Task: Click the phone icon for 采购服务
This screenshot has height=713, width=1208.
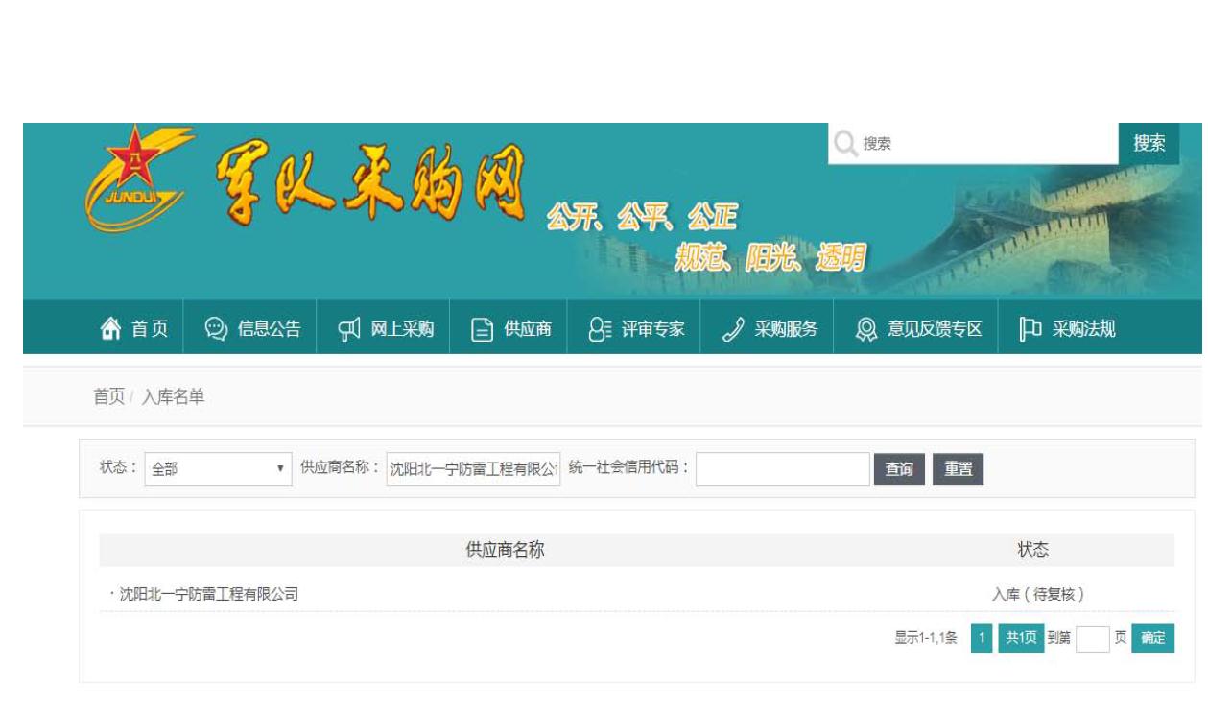Action: pos(733,329)
